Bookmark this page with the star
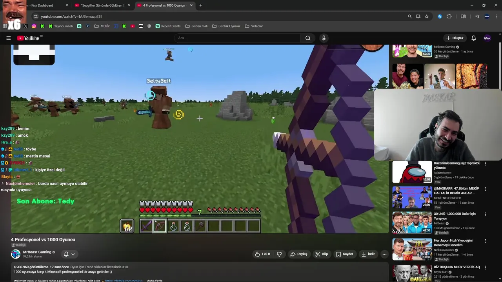The image size is (502, 282). (x=427, y=16)
